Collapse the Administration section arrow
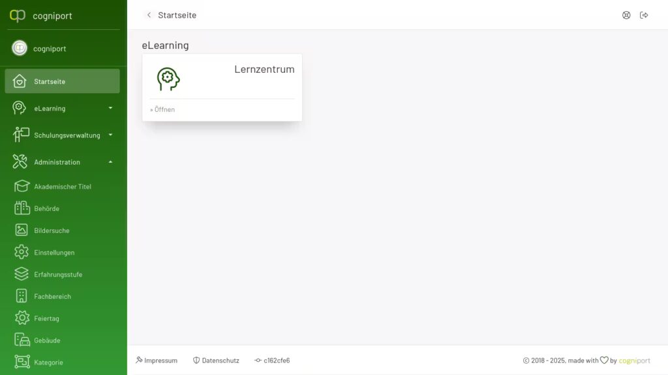Viewport: 668px width, 375px height. point(110,162)
